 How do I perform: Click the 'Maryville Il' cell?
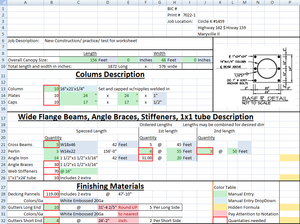209,34
